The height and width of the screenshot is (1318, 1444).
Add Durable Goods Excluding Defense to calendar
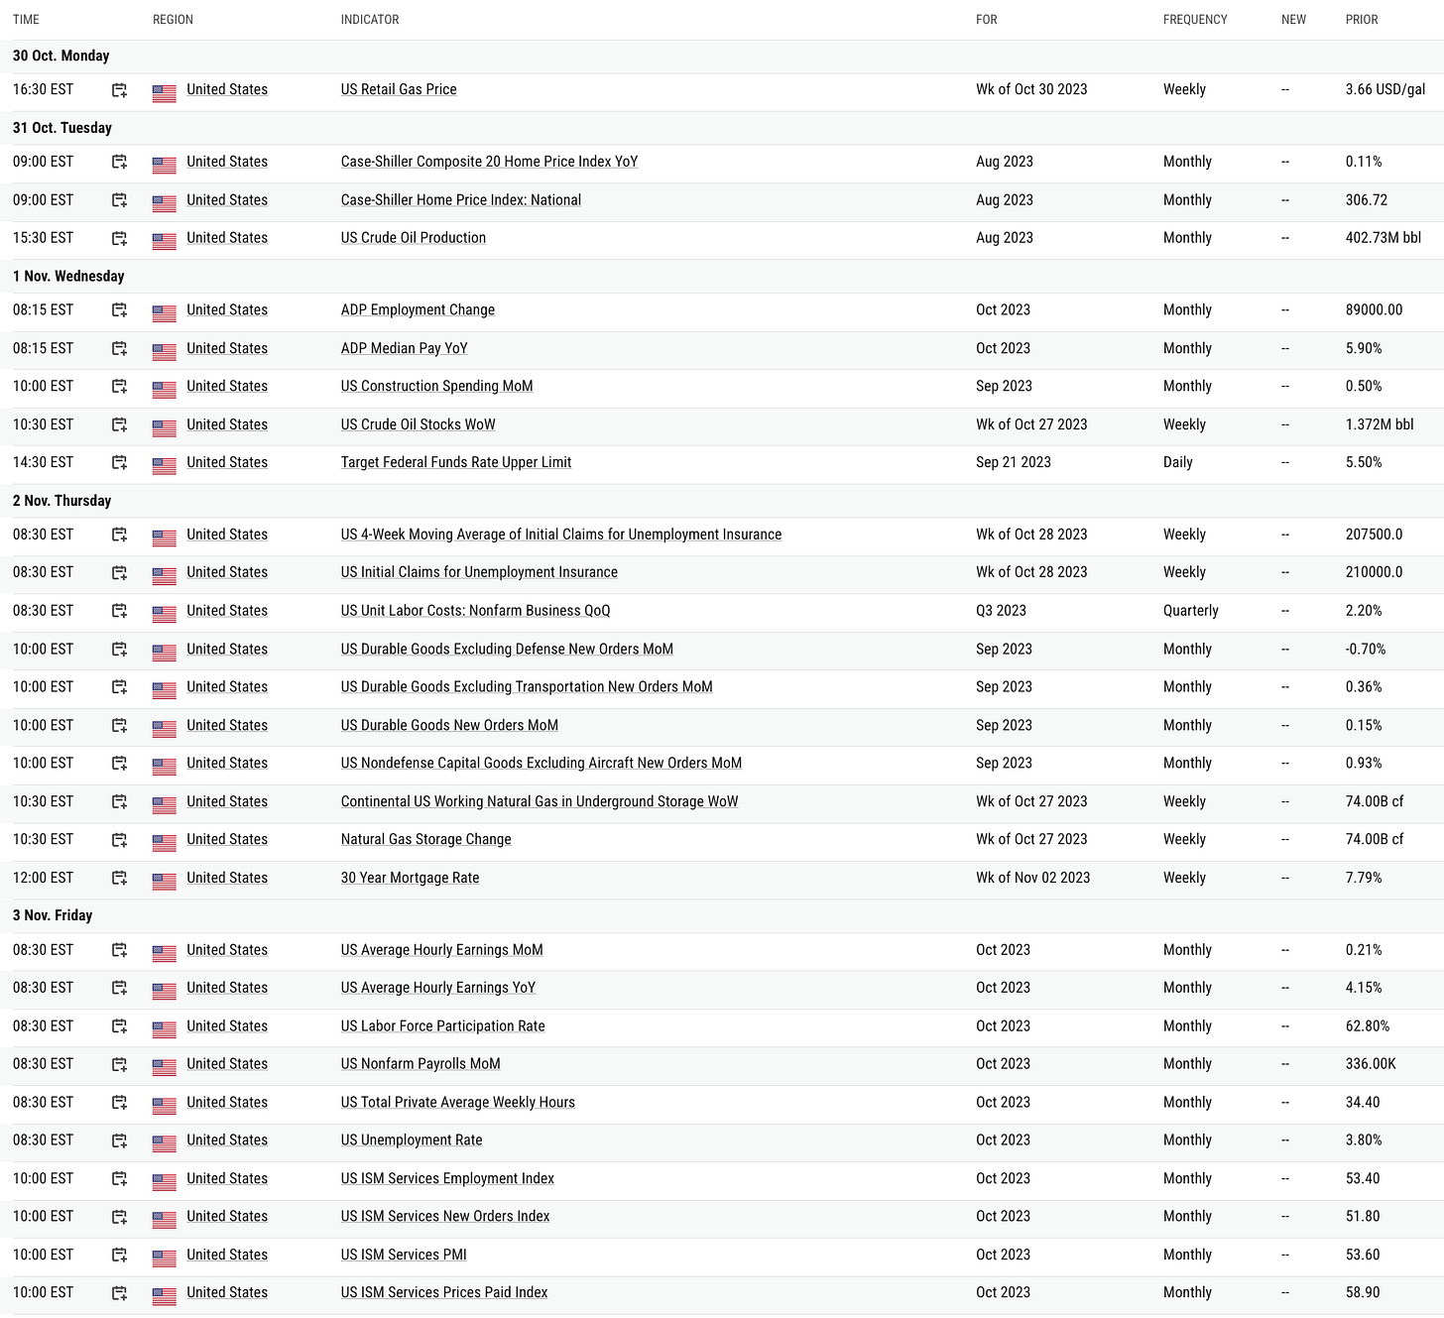click(119, 650)
